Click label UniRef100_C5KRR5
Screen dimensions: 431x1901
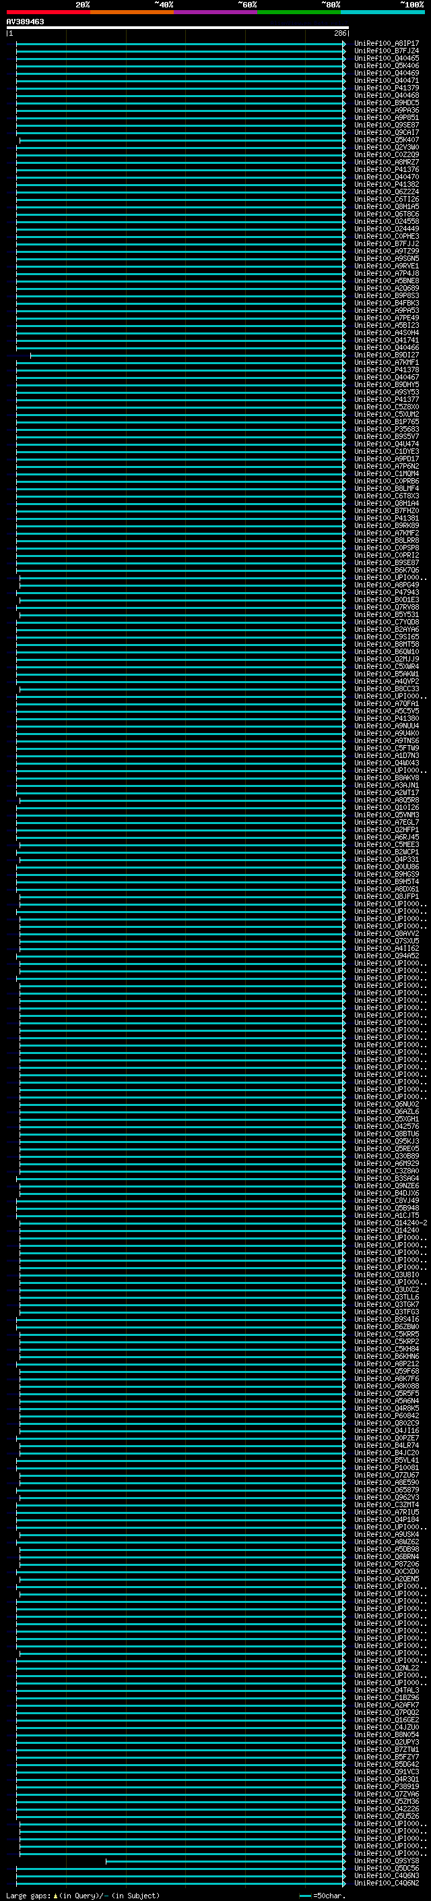[x=386, y=1335]
